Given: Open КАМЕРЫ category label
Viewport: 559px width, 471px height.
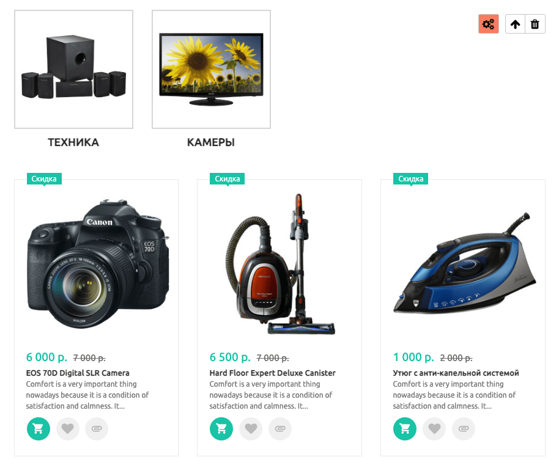Looking at the screenshot, I should click(x=210, y=142).
